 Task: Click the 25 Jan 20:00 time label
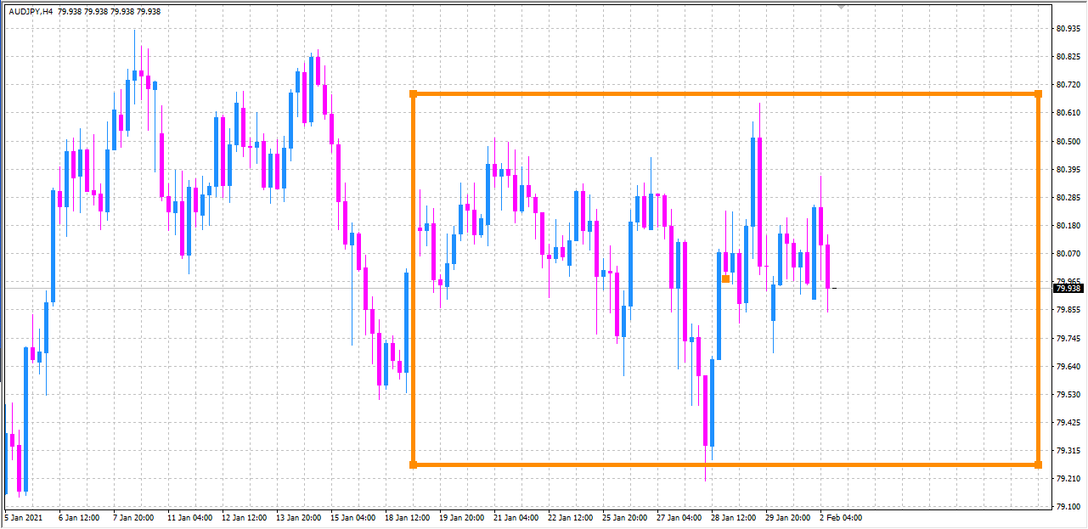pos(624,517)
